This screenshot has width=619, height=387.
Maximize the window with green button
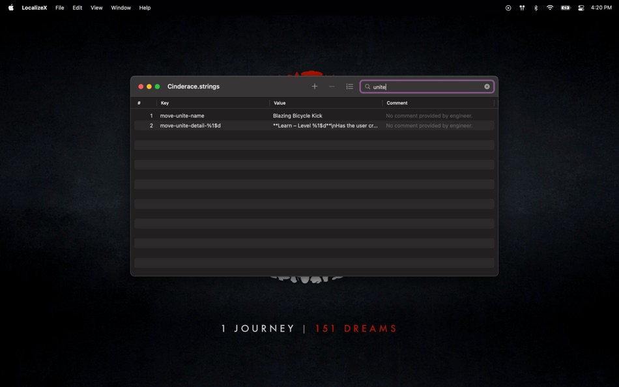tap(157, 87)
